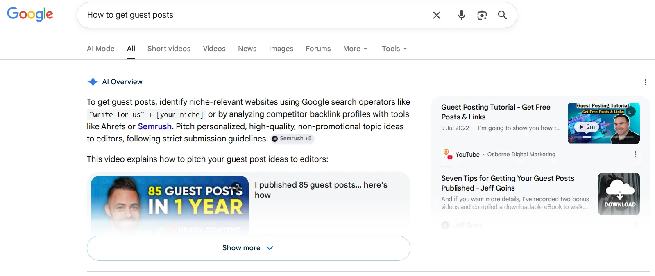Open the Short videos tab

point(169,49)
